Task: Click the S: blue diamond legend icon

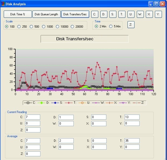Action: [55, 103]
